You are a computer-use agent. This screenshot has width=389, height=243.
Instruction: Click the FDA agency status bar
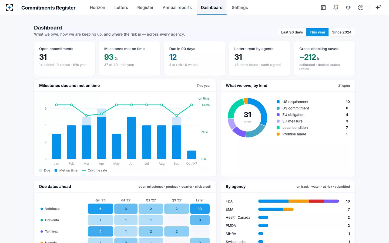pyautogui.click(x=299, y=201)
